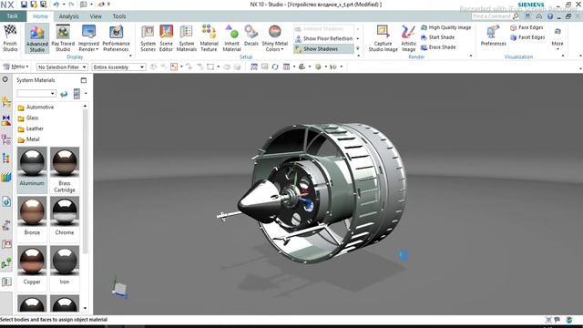Open the View ribbon tab
Viewport: 583px width, 328px height.
coord(96,16)
